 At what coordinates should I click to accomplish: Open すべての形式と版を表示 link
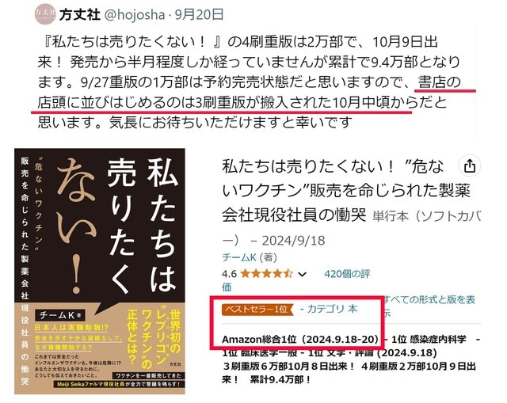pyautogui.click(x=429, y=306)
